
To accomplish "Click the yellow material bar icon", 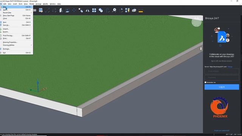I will pos(141,11).
